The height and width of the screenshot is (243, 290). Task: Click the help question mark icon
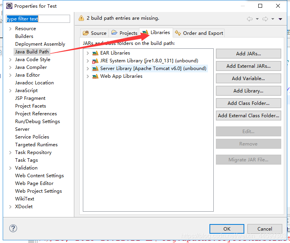point(13,228)
